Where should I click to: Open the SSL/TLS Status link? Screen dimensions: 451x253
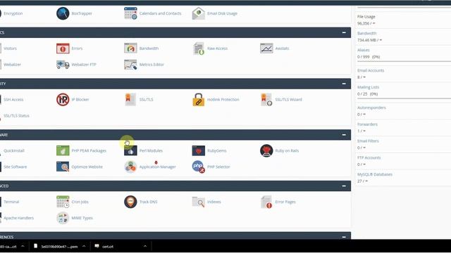[16, 115]
